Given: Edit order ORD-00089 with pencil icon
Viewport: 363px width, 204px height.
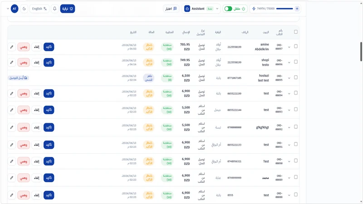Looking at the screenshot, I should 12,178.
